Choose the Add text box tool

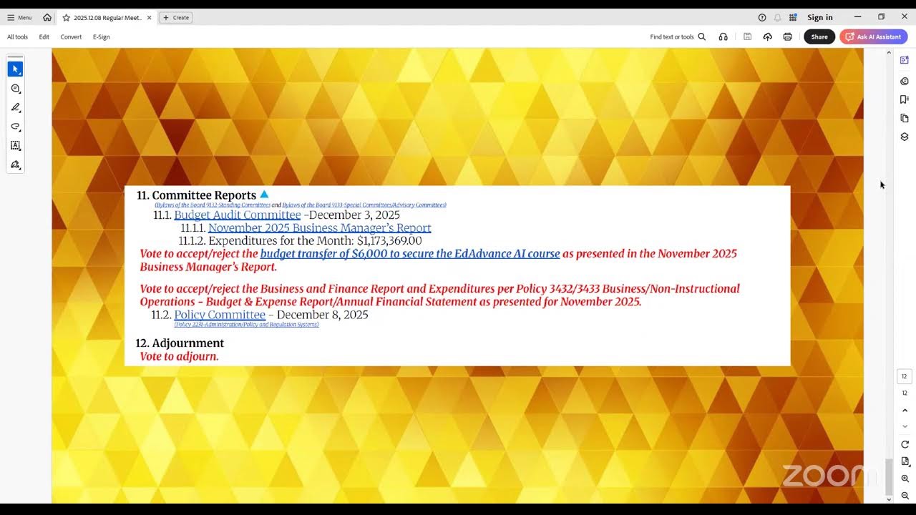pyautogui.click(x=15, y=145)
